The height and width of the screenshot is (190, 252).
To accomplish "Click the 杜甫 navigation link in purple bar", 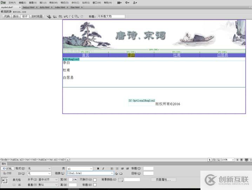I will pyautogui.click(x=177, y=55).
